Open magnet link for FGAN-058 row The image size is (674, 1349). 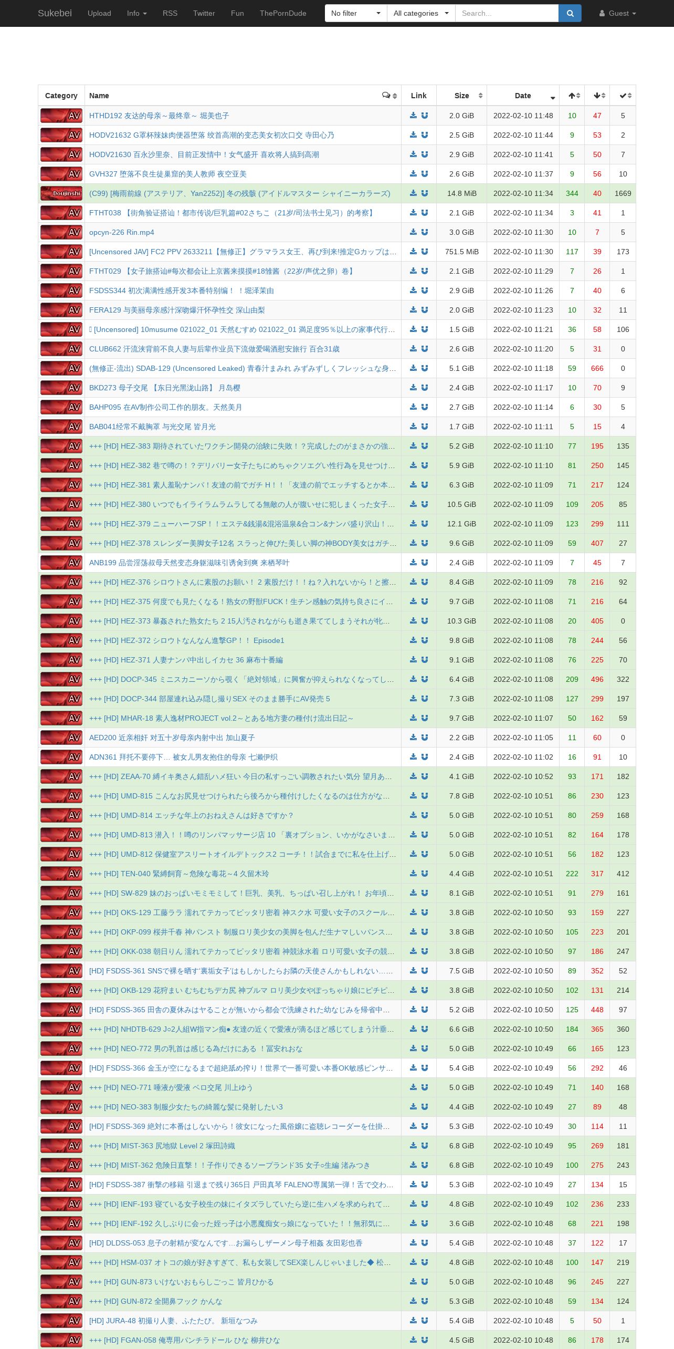425,1340
